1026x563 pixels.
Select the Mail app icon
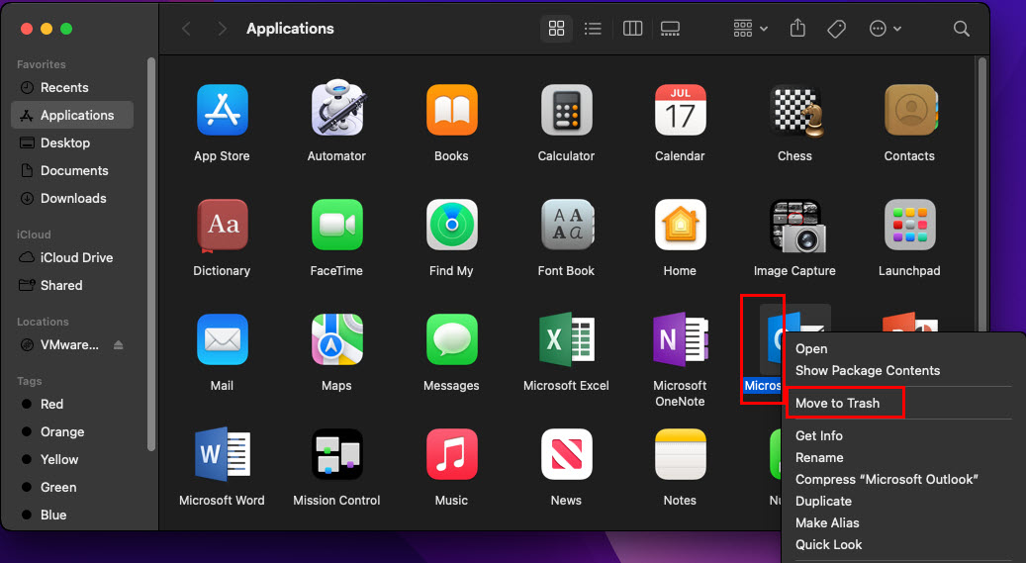[222, 339]
